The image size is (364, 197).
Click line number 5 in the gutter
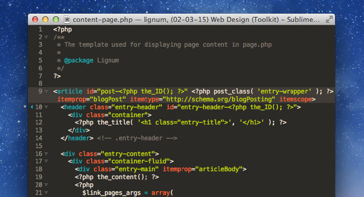[x=41, y=60]
